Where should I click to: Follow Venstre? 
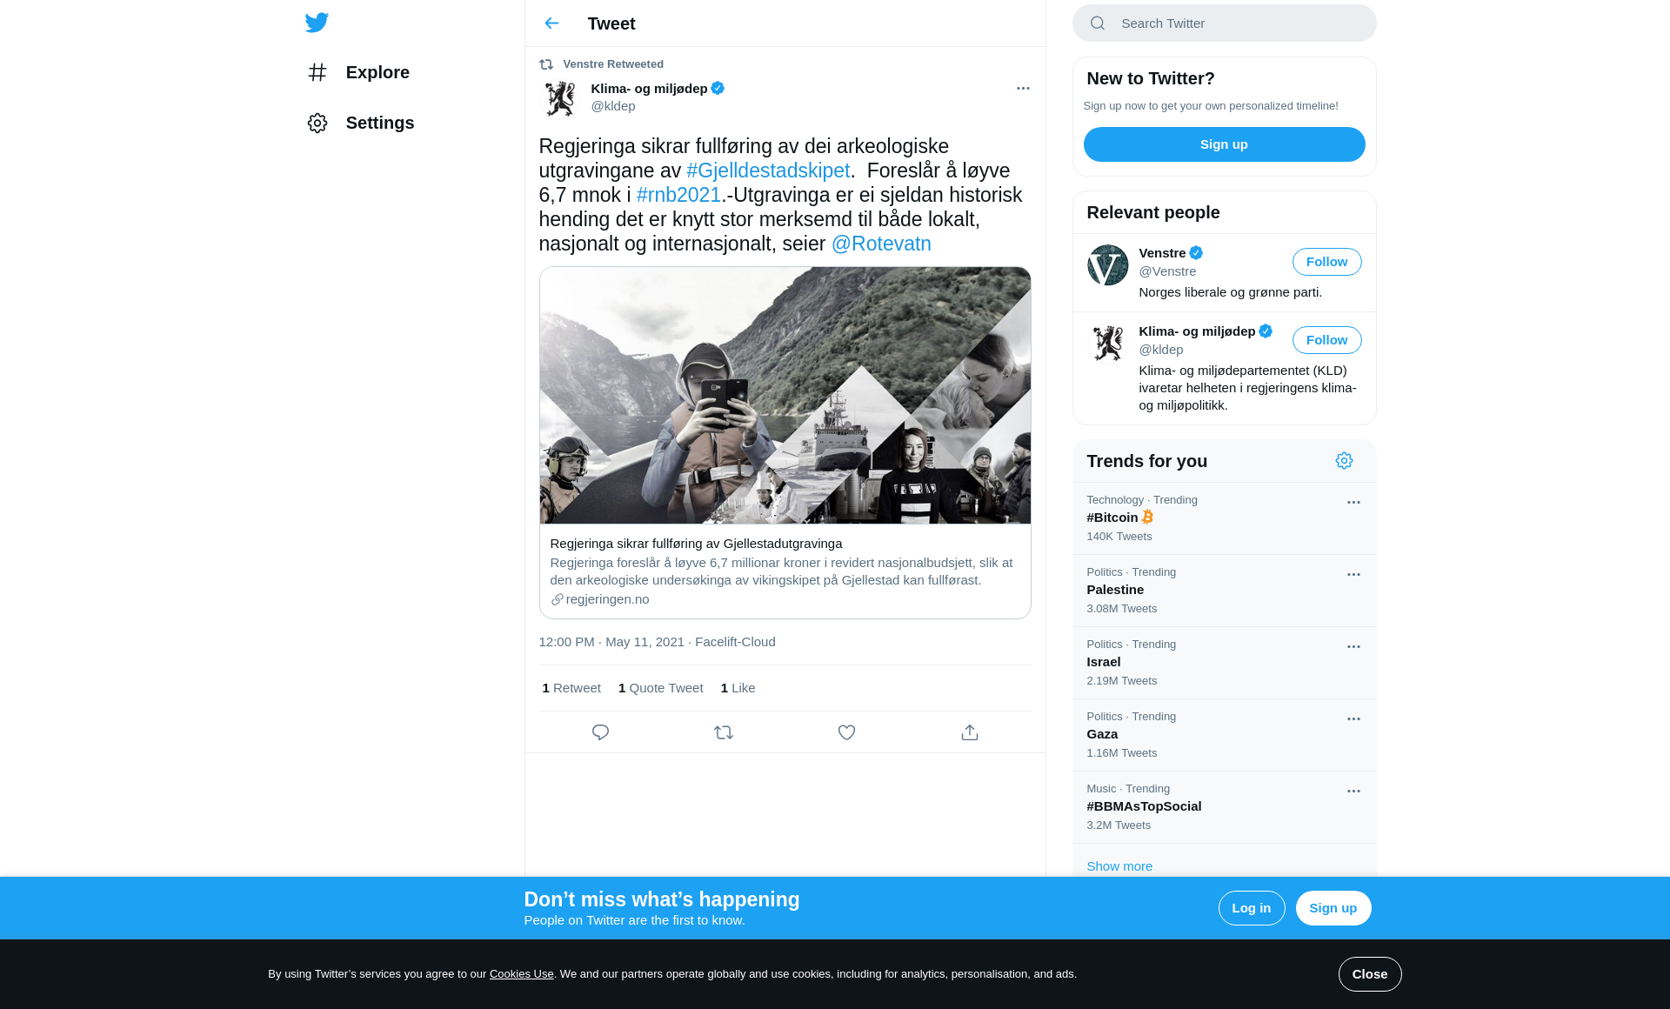[1326, 262]
